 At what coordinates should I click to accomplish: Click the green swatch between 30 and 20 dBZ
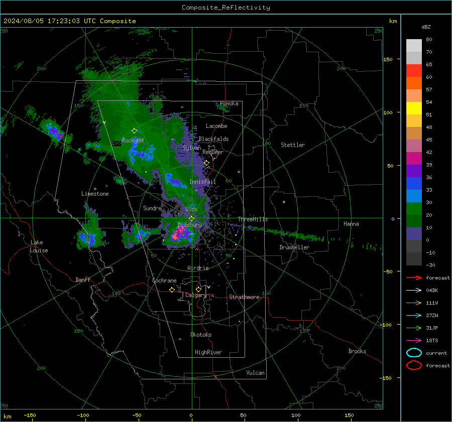pos(414,209)
